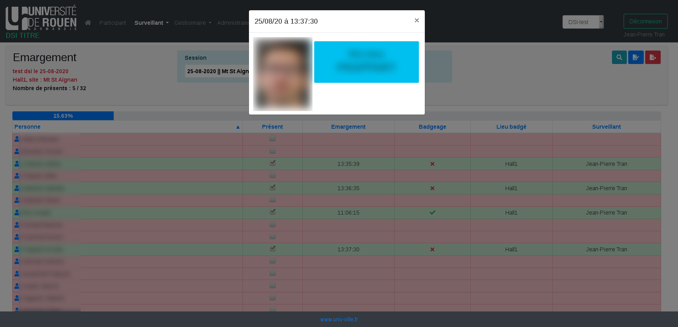Toggle the Présent checkbox in first row
Screen dimensions: 678x327
tap(273, 139)
